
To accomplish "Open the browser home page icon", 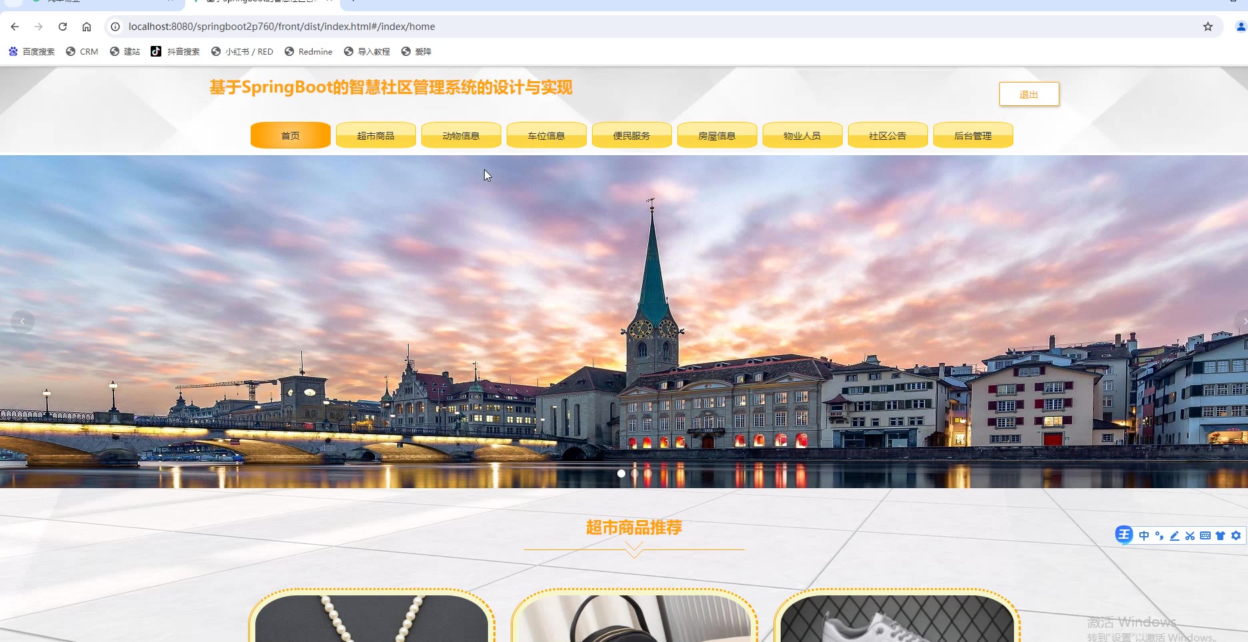I will click(87, 27).
